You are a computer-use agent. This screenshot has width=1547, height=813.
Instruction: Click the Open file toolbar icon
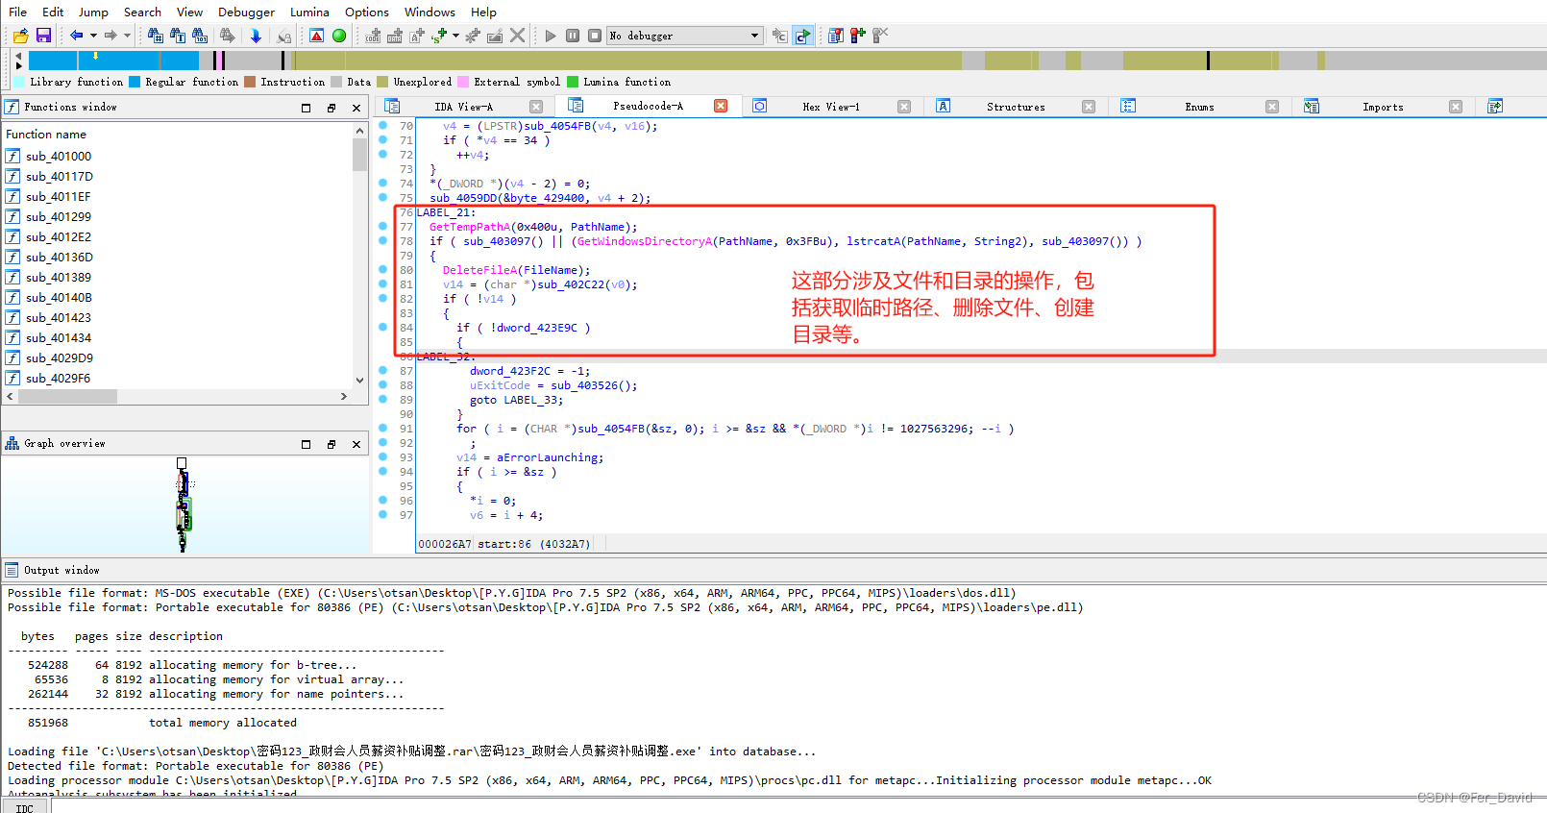(20, 36)
